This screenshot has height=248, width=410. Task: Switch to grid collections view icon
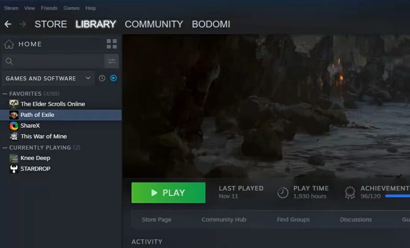click(112, 44)
